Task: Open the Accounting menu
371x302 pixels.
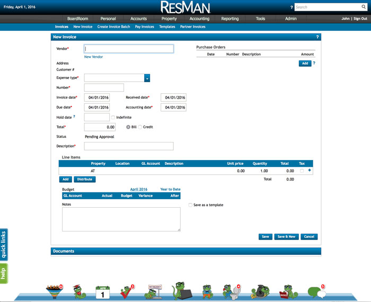Action: [199, 19]
